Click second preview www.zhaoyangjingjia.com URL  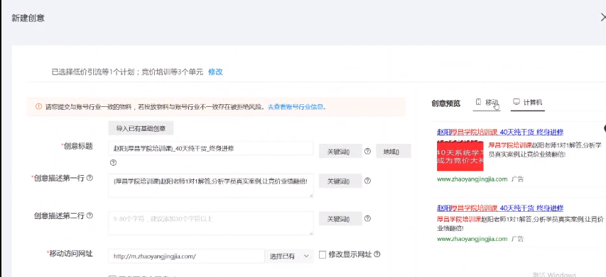tap(472, 239)
